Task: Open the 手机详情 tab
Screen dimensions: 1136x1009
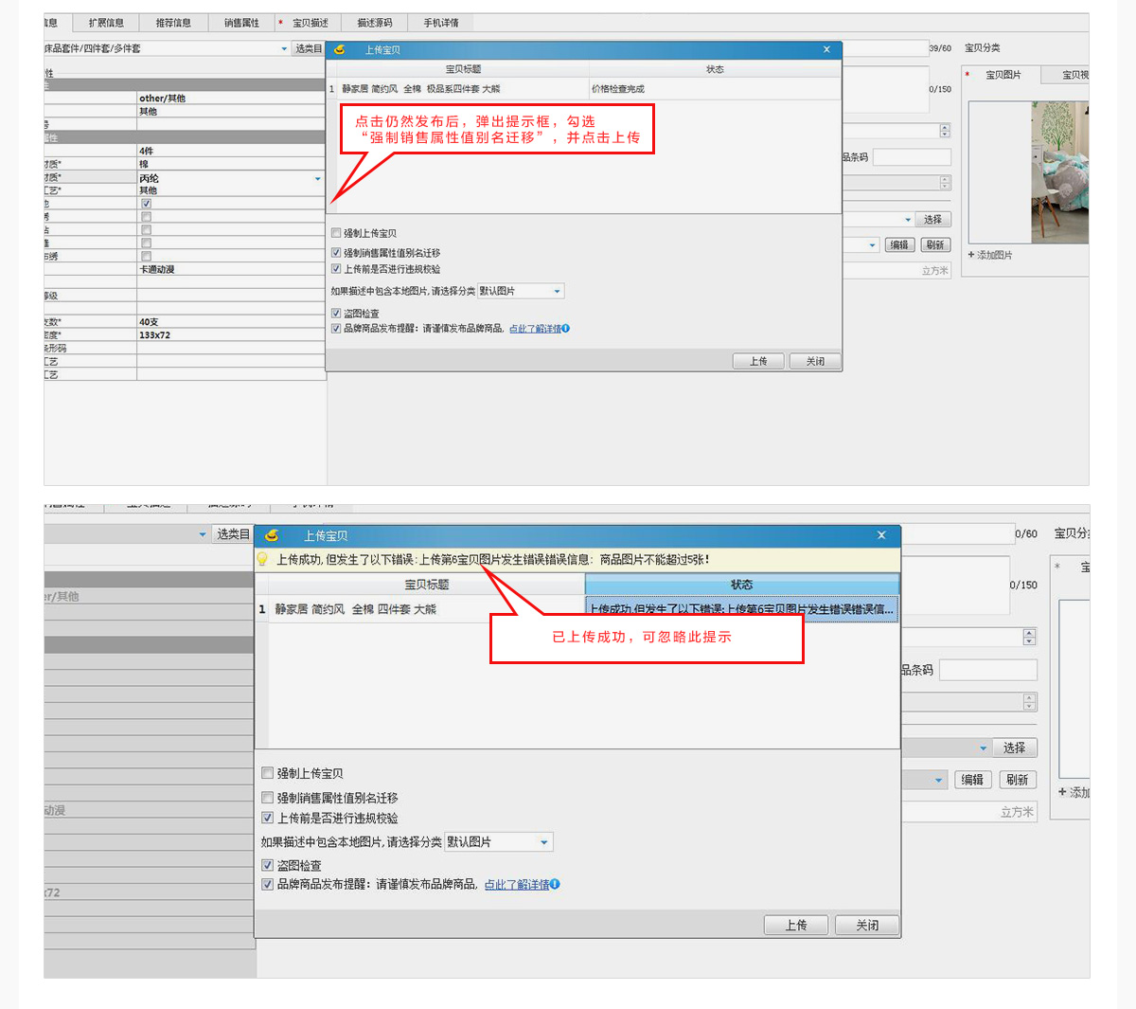Action: click(441, 23)
